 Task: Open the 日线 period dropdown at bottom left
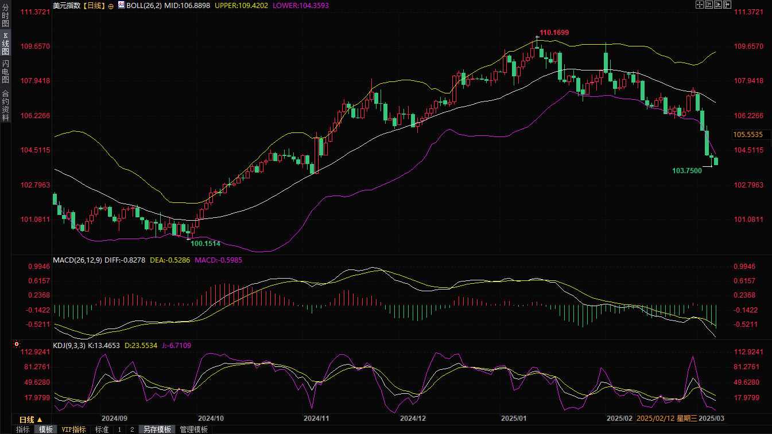pos(31,419)
